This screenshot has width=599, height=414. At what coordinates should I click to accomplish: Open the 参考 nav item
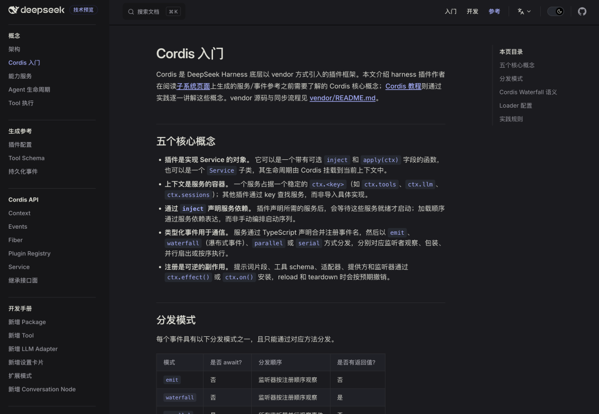click(x=494, y=12)
